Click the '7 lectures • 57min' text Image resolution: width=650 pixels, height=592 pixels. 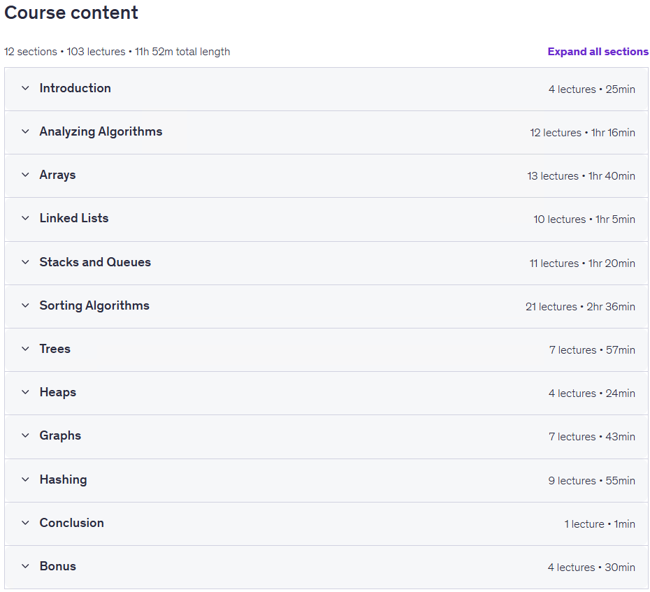click(592, 350)
